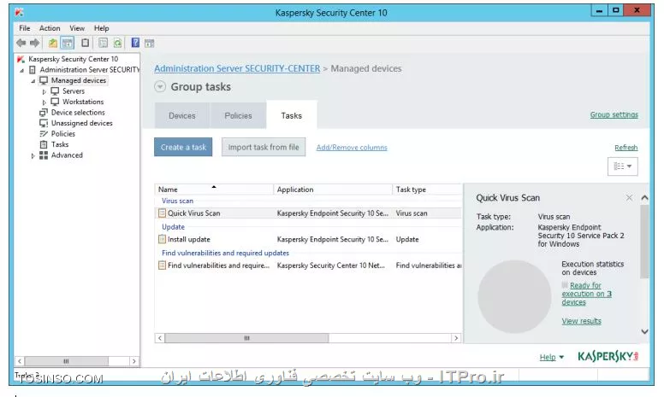The image size is (664, 397).
Task: Click the task list horizontal scrollbar thumb
Action: [x=246, y=338]
